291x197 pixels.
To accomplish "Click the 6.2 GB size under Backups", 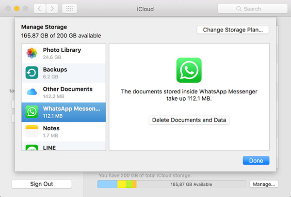I will click(50, 76).
